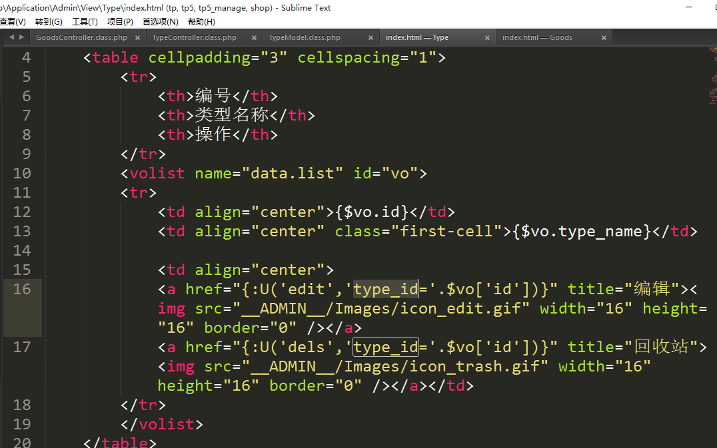Switch to the TypeController.class.php tab
The width and height of the screenshot is (717, 448).
[194, 38]
